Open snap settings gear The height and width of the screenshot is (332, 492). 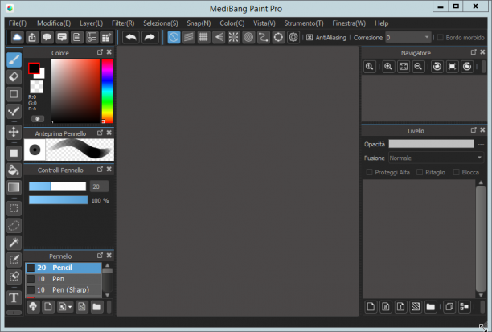(293, 37)
